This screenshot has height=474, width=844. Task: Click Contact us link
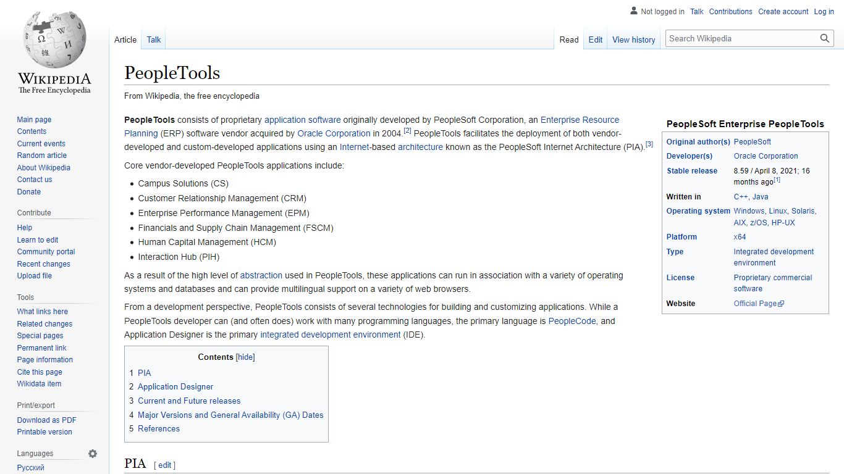tap(35, 180)
